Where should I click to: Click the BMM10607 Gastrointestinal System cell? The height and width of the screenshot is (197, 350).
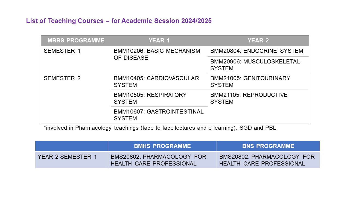(x=159, y=115)
